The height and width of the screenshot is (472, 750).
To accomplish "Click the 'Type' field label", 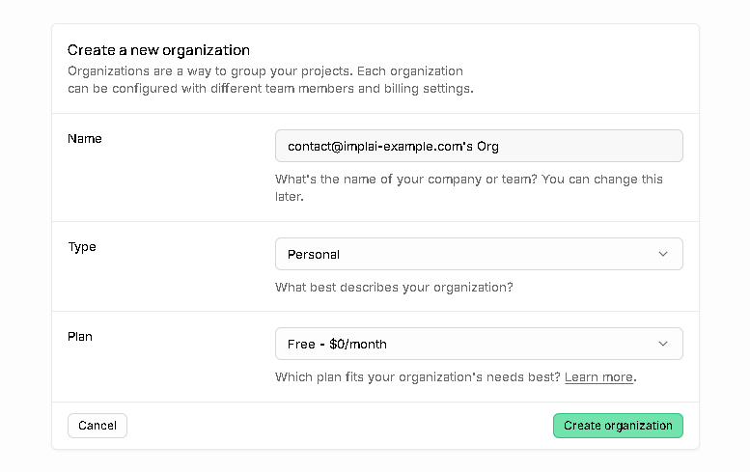I will coord(82,247).
